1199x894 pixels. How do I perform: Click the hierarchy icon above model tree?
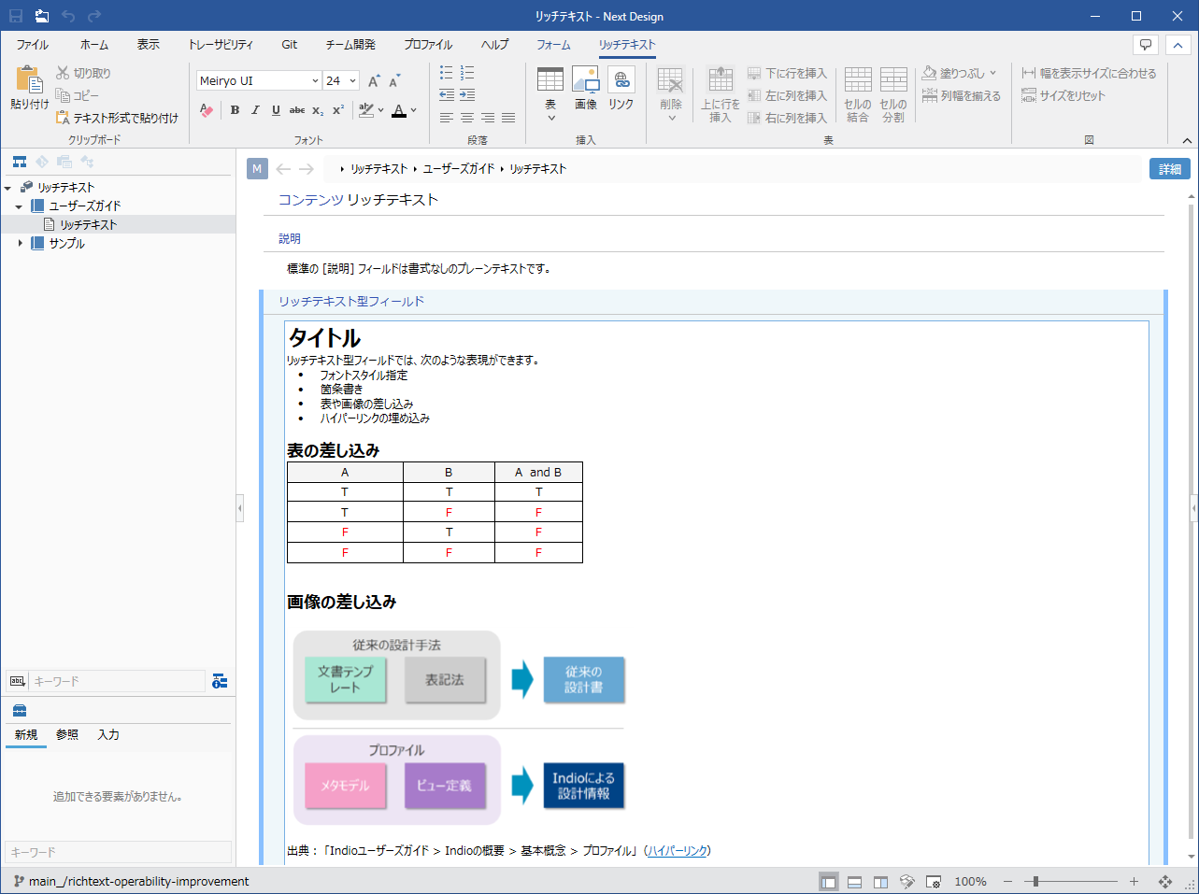pyautogui.click(x=20, y=162)
